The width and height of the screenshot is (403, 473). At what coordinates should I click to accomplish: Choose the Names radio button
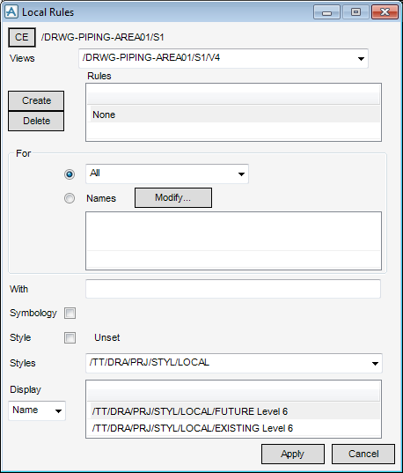[70, 198]
